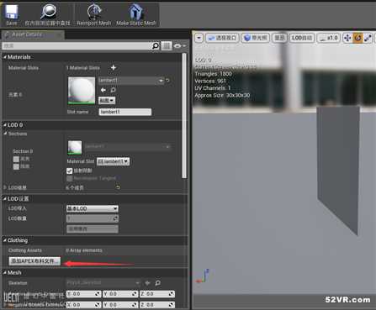The width and height of the screenshot is (376, 310).
Task: Add a material slot with plus icon
Action: pyautogui.click(x=114, y=67)
